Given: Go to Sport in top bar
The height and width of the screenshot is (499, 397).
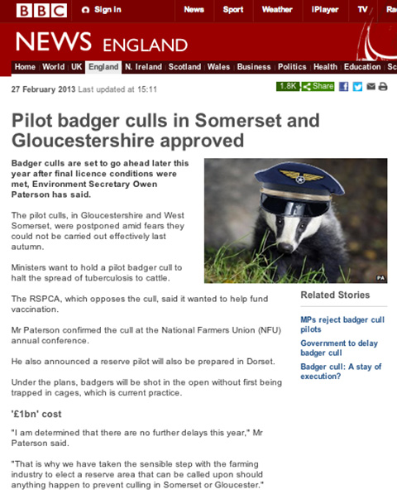Looking at the screenshot, I should click(233, 10).
